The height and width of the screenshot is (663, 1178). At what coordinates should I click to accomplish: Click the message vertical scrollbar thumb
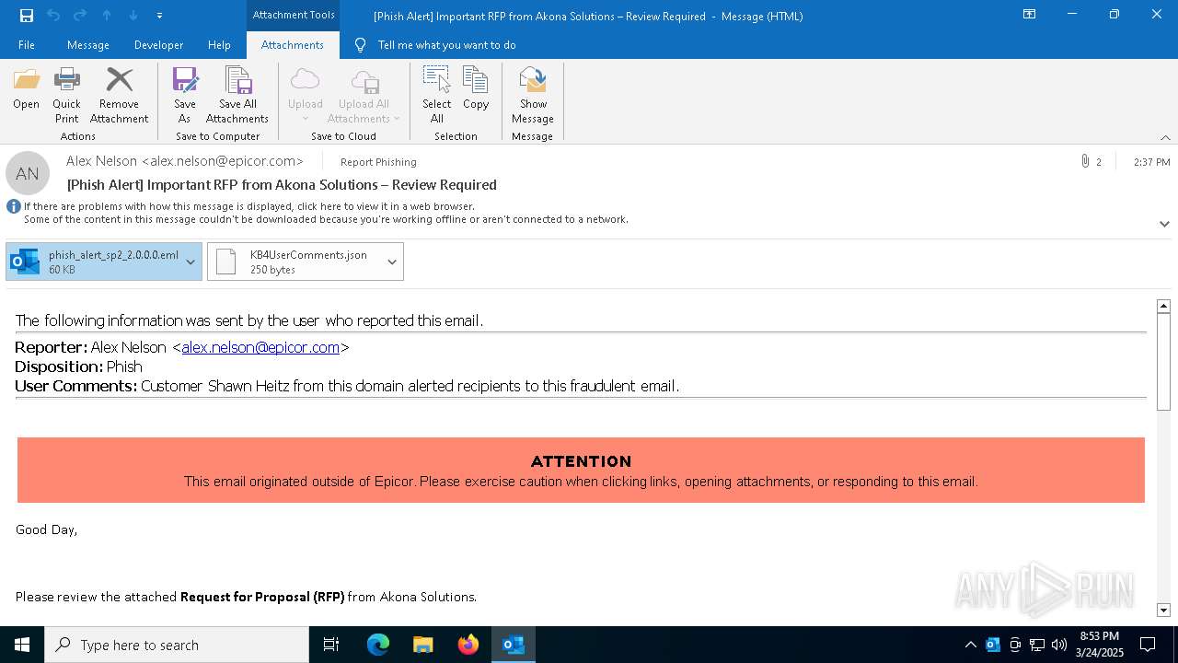click(1163, 362)
